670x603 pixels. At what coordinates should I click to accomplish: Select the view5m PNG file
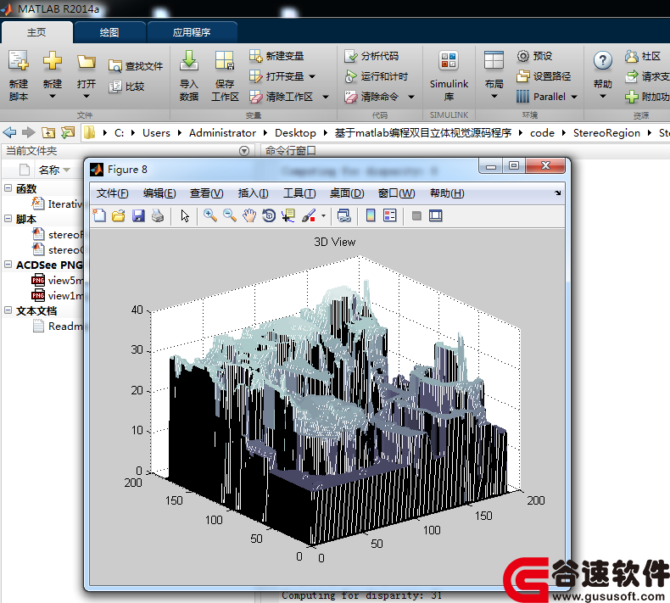(x=57, y=281)
